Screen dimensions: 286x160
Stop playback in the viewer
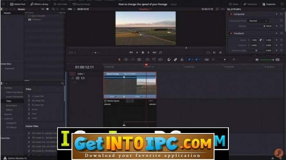pos(143,53)
